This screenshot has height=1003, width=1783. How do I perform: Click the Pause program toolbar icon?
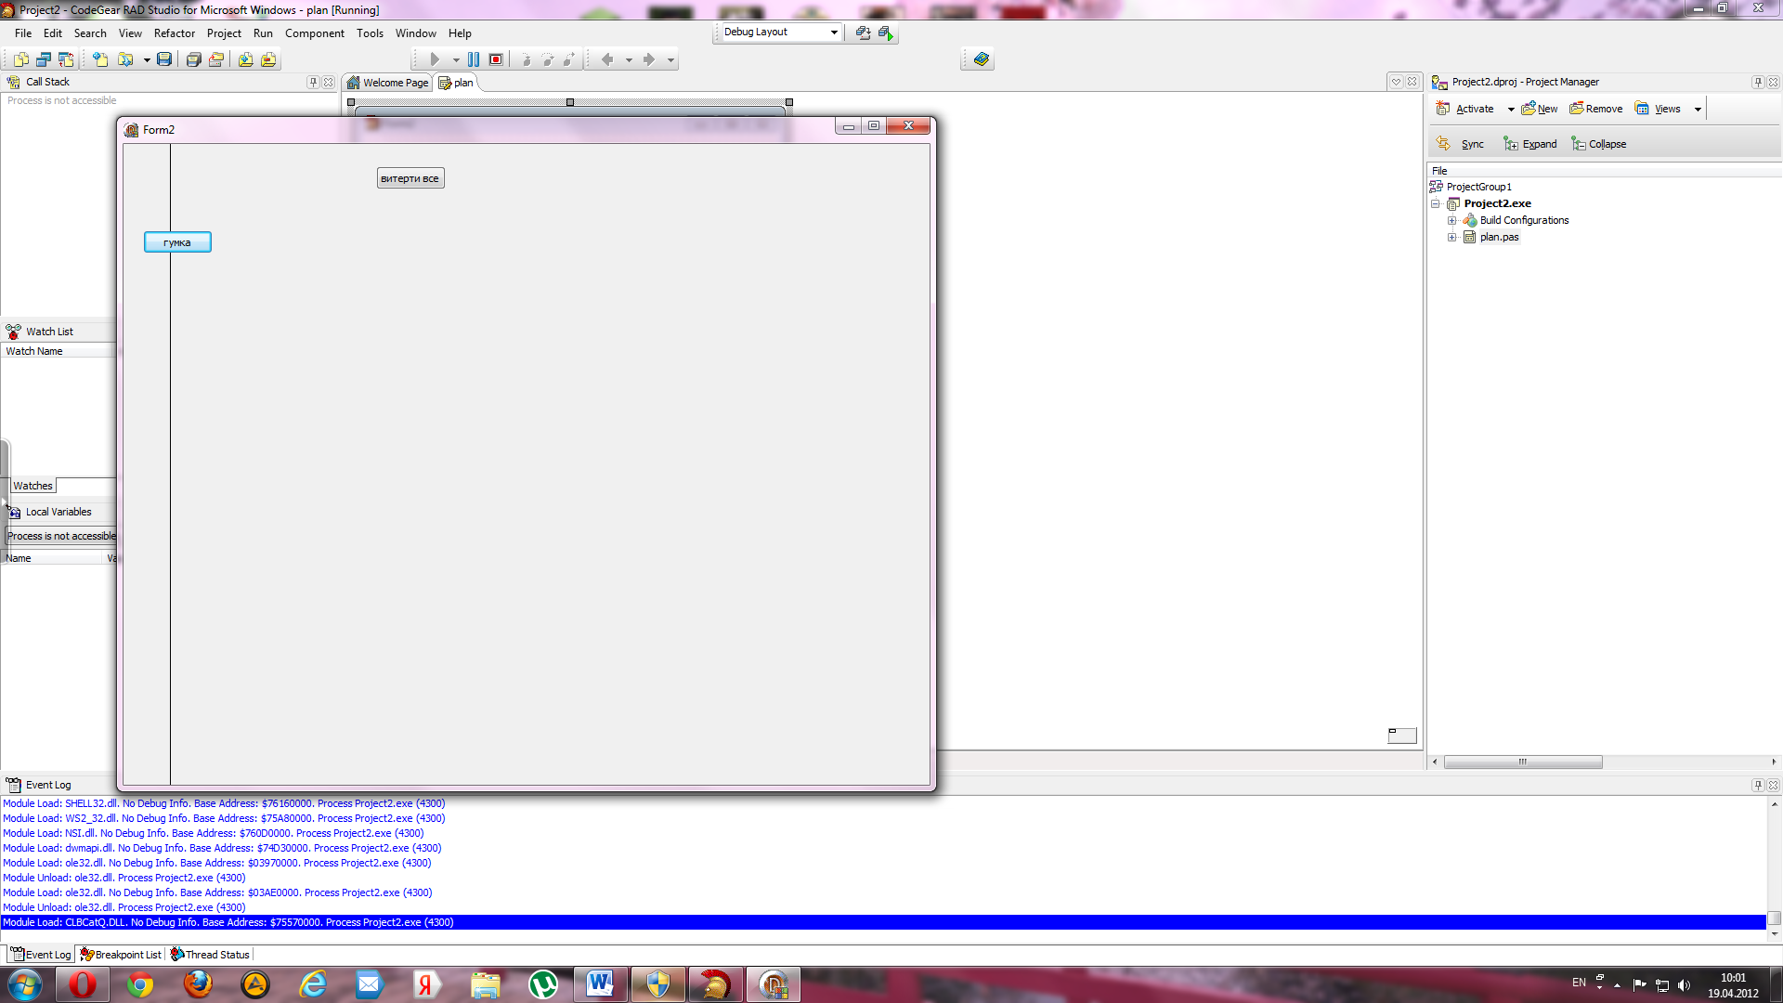point(474,59)
